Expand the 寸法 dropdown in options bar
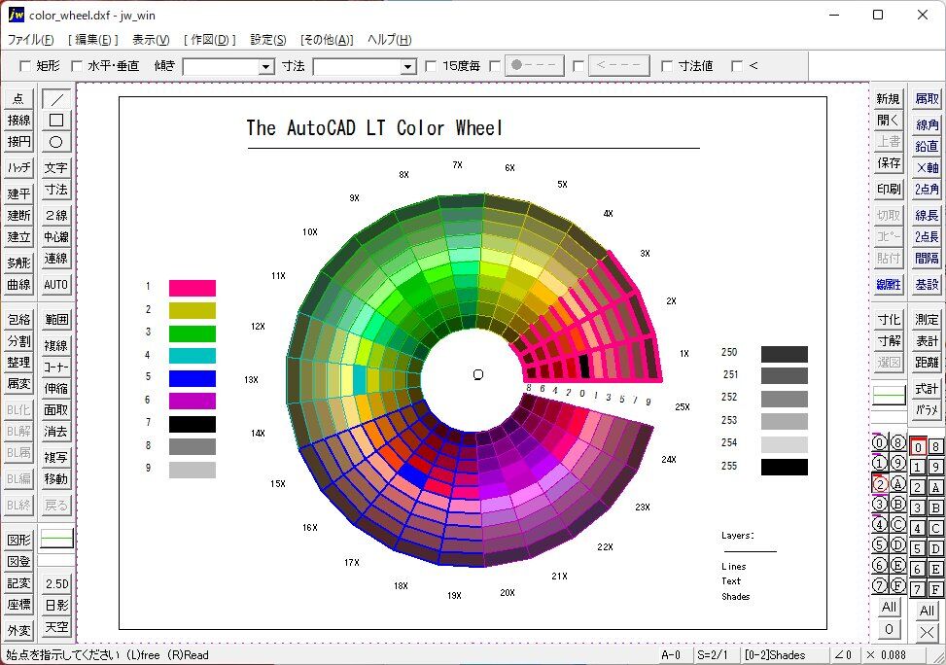The width and height of the screenshot is (946, 665). click(x=407, y=67)
